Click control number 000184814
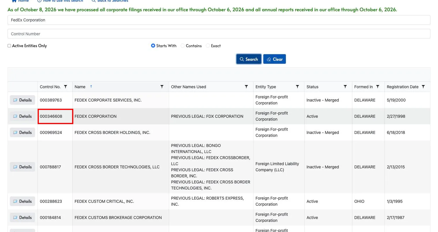Viewport: 438px width, 232px height. 50,218
